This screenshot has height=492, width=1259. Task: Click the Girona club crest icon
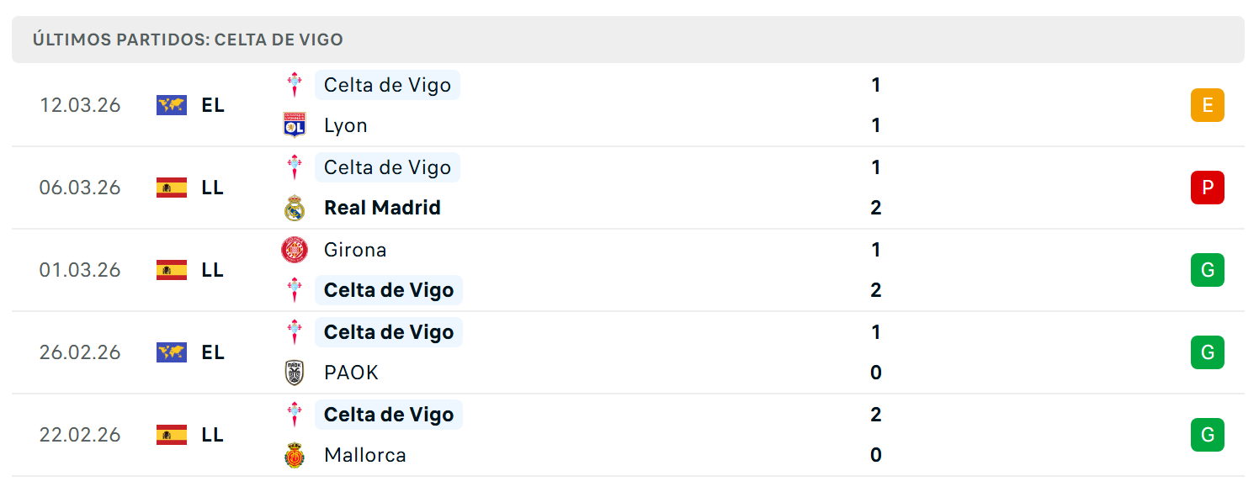pos(294,250)
